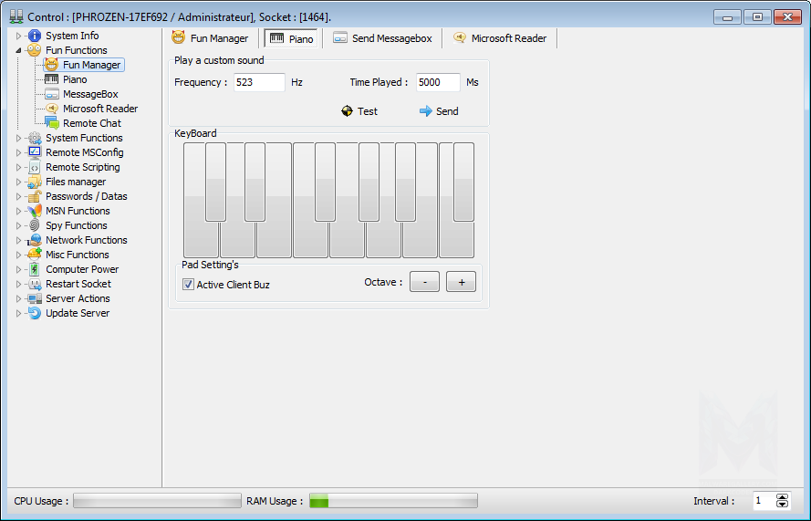Click the Remote Chat icon in sidebar
Viewport: 811px width, 521px height.
pyautogui.click(x=52, y=123)
